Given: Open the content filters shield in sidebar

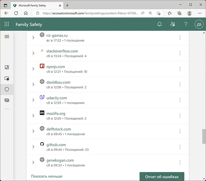Looking at the screenshot, I should (x=7, y=89).
